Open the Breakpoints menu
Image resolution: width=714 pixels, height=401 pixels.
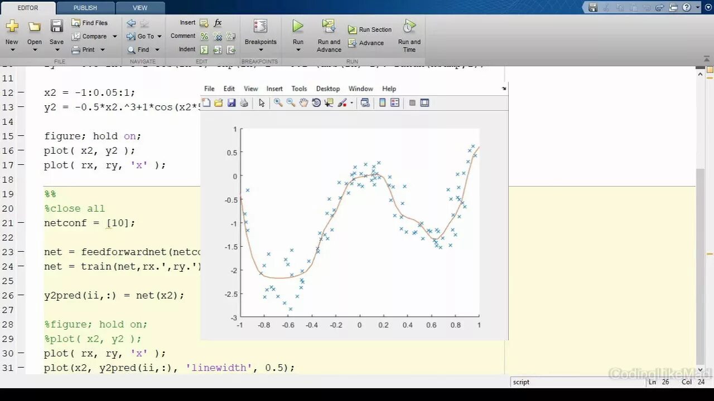pyautogui.click(x=260, y=36)
